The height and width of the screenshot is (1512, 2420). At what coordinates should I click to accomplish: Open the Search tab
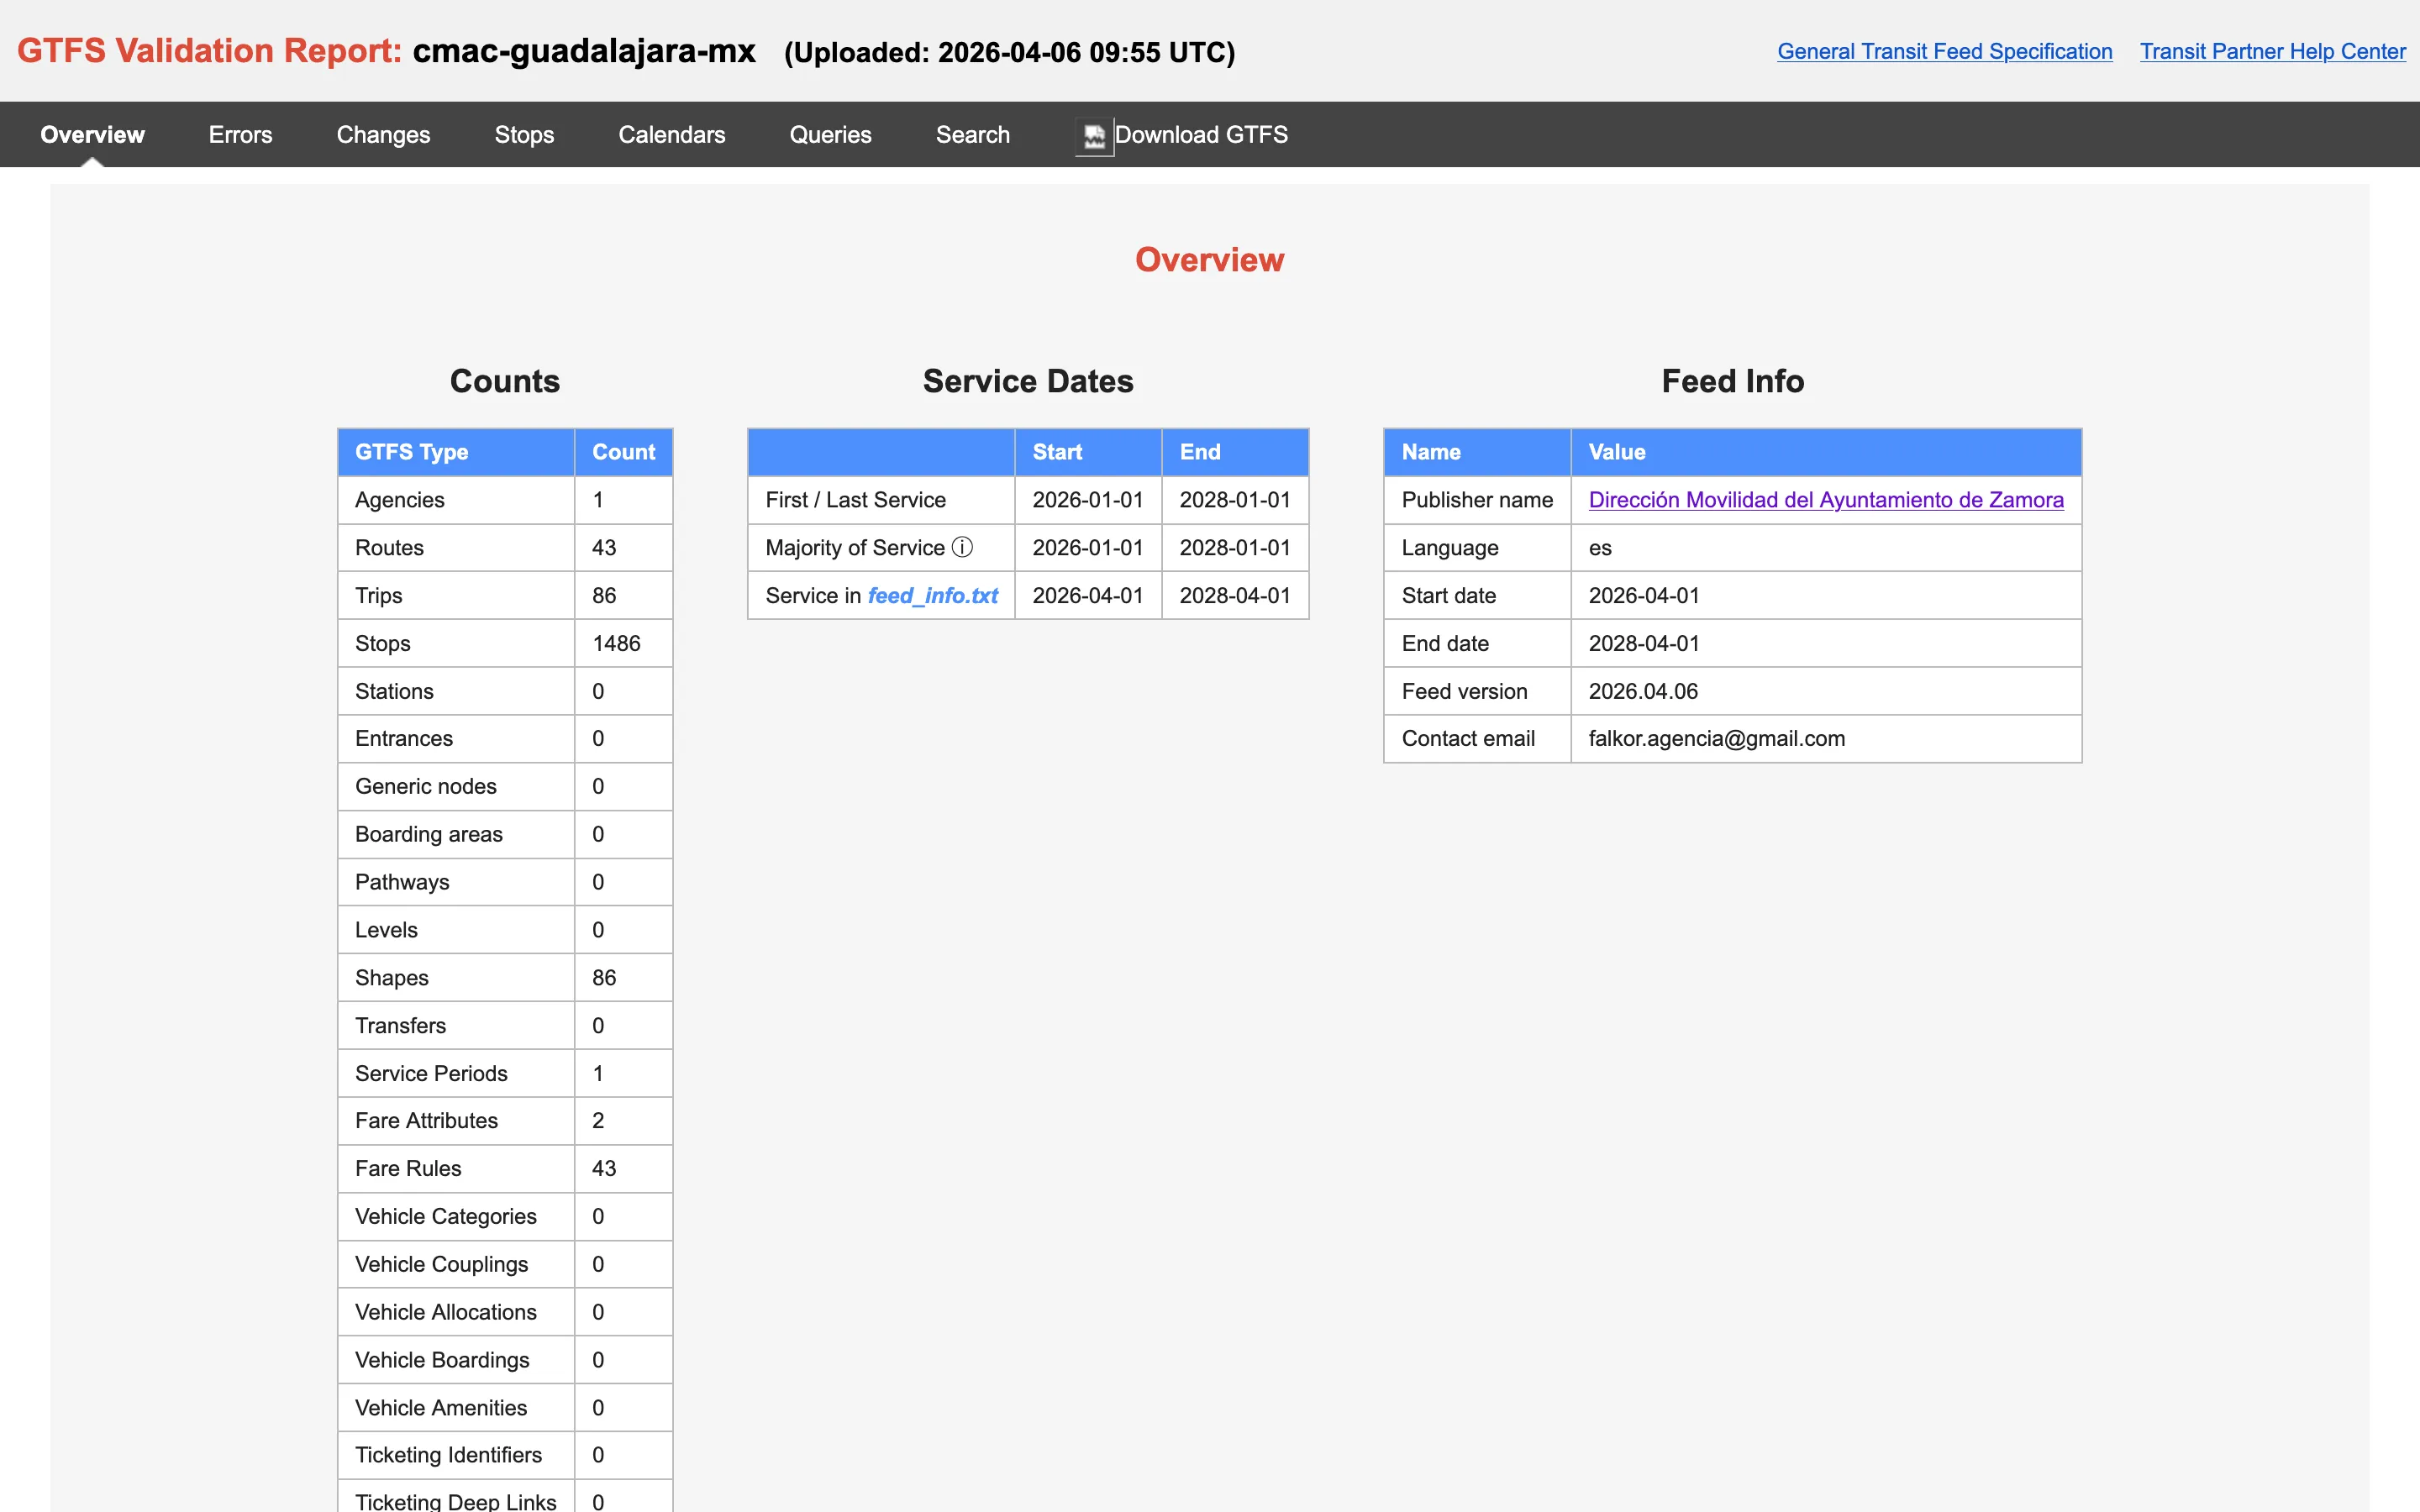click(972, 134)
